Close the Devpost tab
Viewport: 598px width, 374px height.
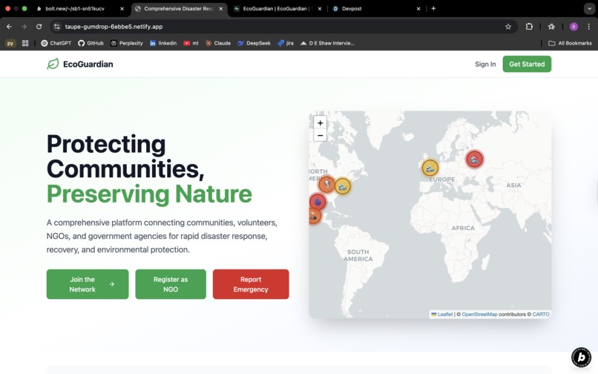(x=418, y=8)
